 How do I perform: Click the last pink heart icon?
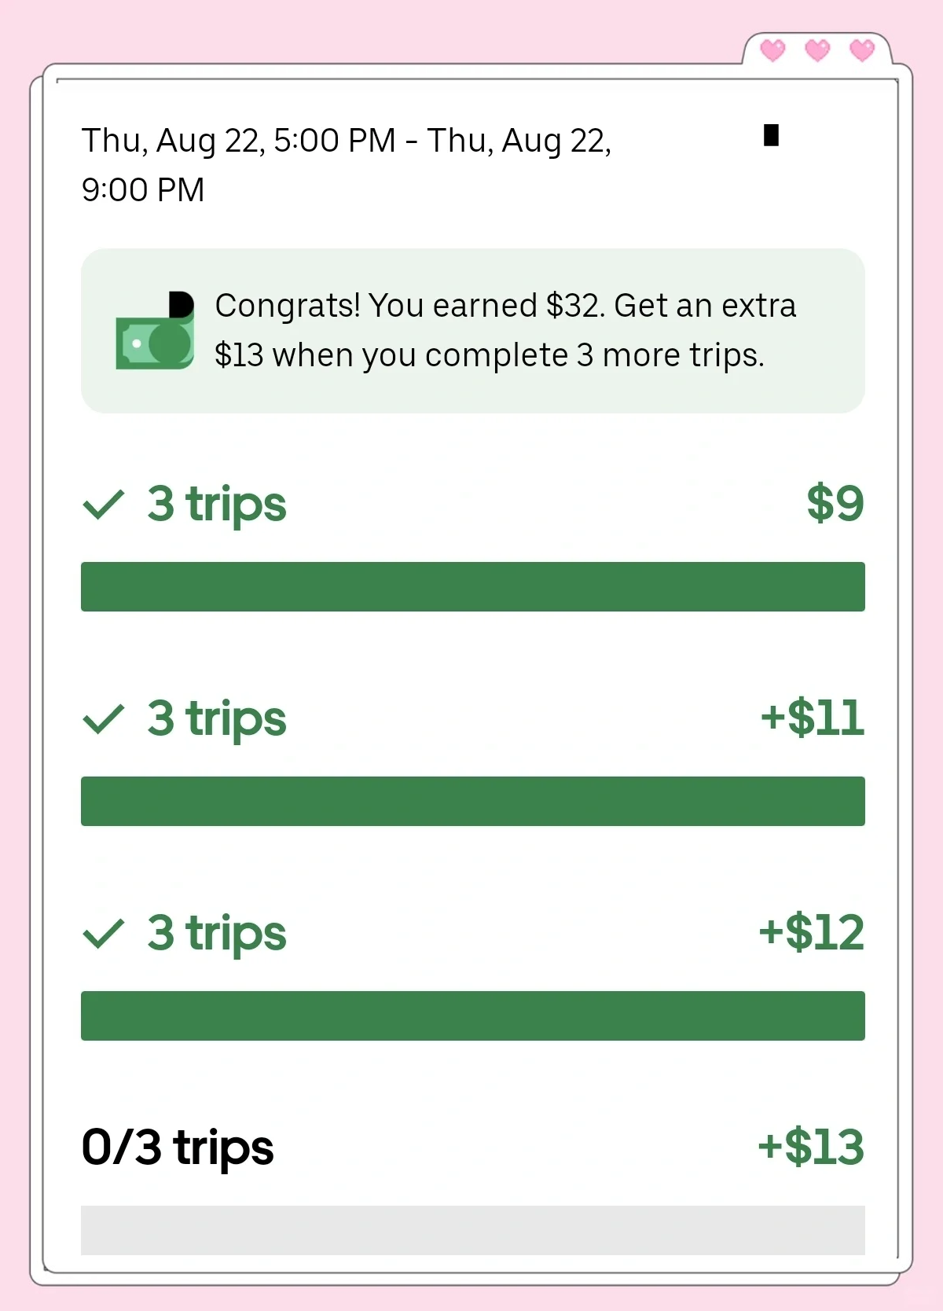click(x=863, y=50)
